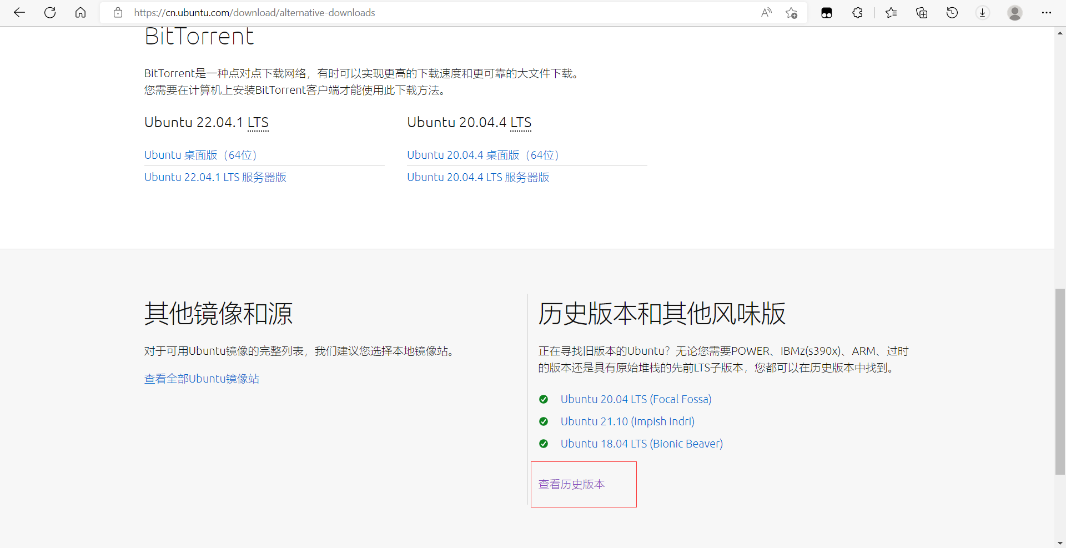Download Ubuntu 桌面版 (64位) torrent for 22.04.1
The width and height of the screenshot is (1066, 548).
(x=200, y=155)
